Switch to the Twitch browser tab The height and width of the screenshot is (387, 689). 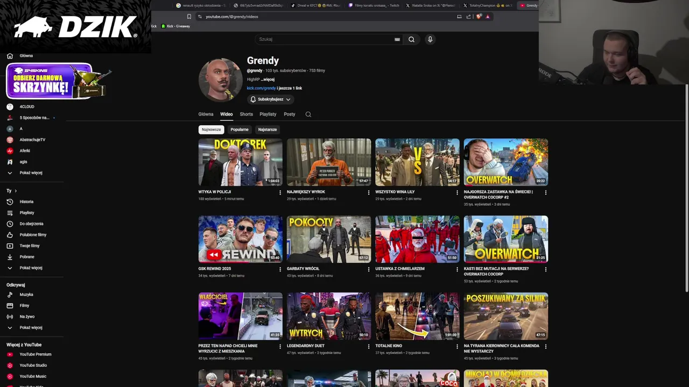click(x=373, y=5)
